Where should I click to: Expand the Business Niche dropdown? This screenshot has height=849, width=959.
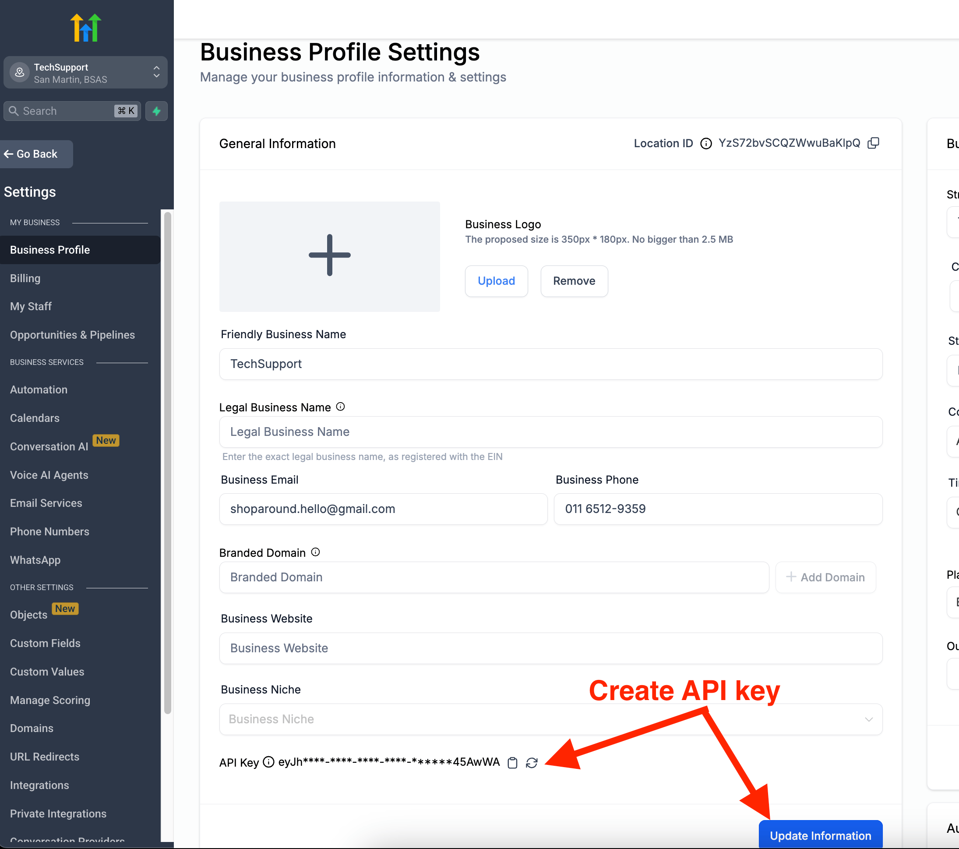[550, 719]
